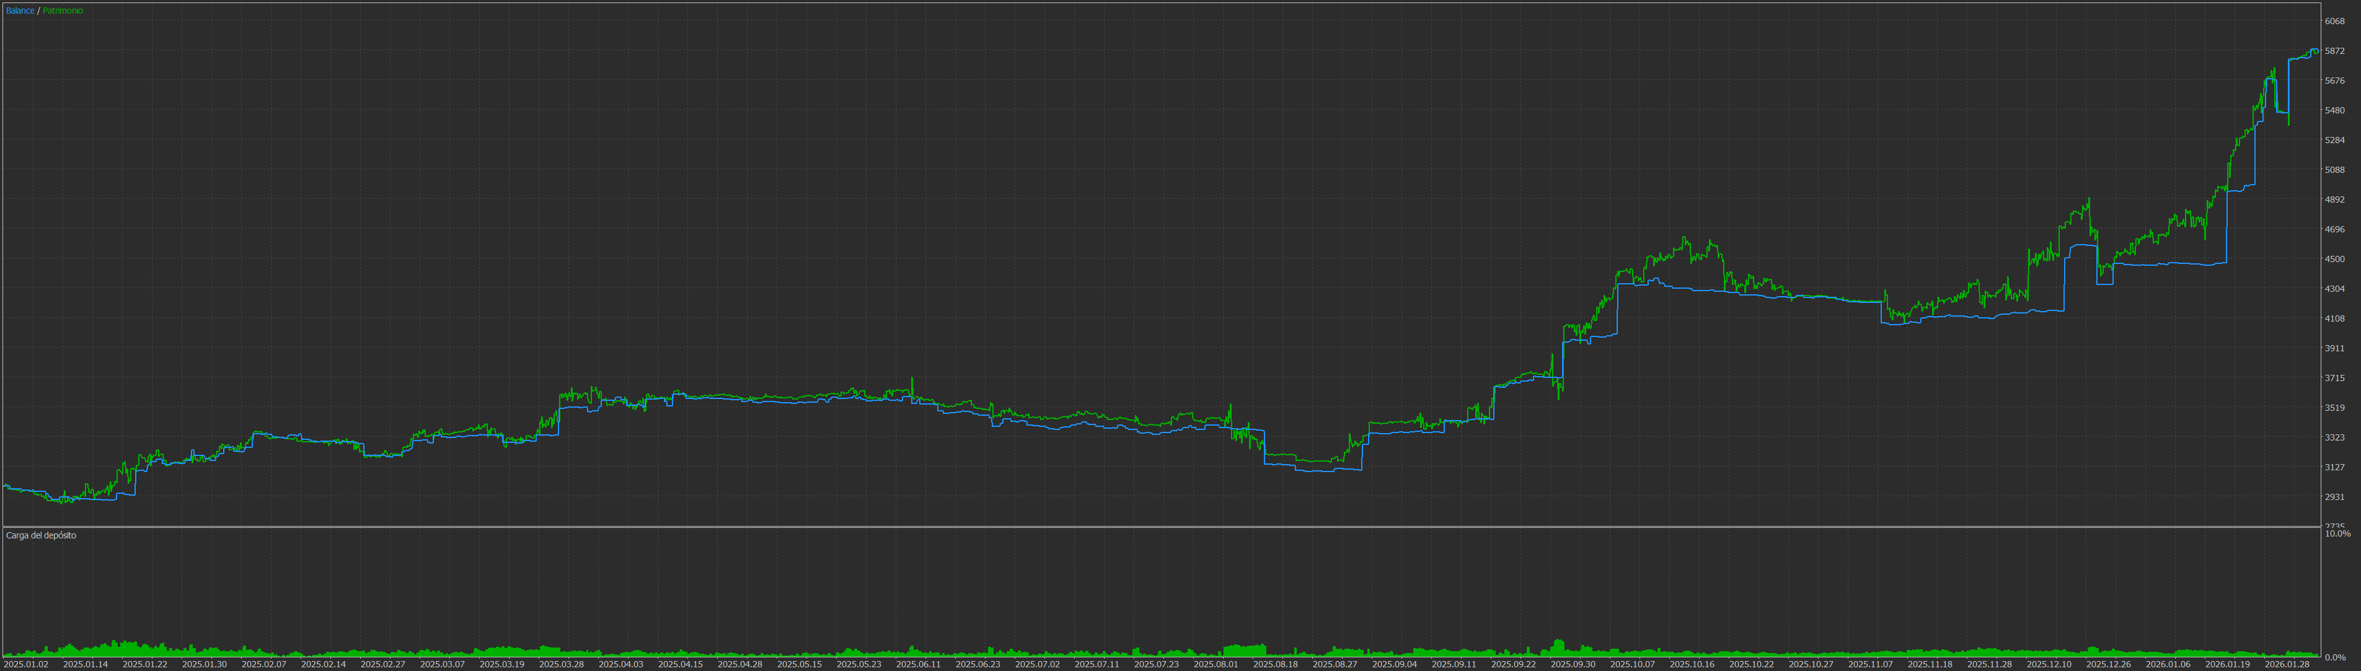Image resolution: width=2361 pixels, height=671 pixels.
Task: Click the 4500 value axis label
Action: (2334, 260)
